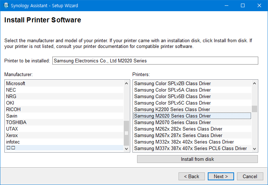Select Samsung M2070 Series Class Driver

coord(172,122)
